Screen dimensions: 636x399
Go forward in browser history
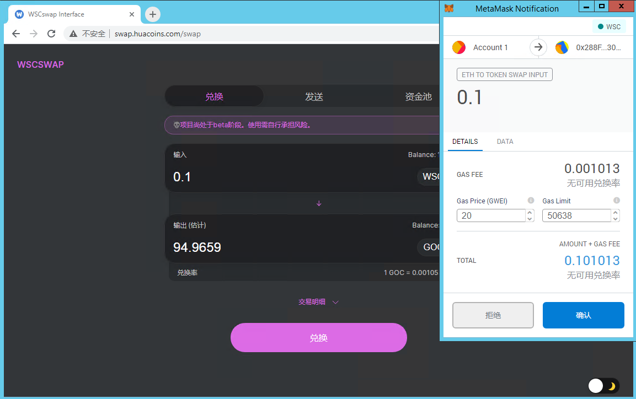tap(34, 34)
